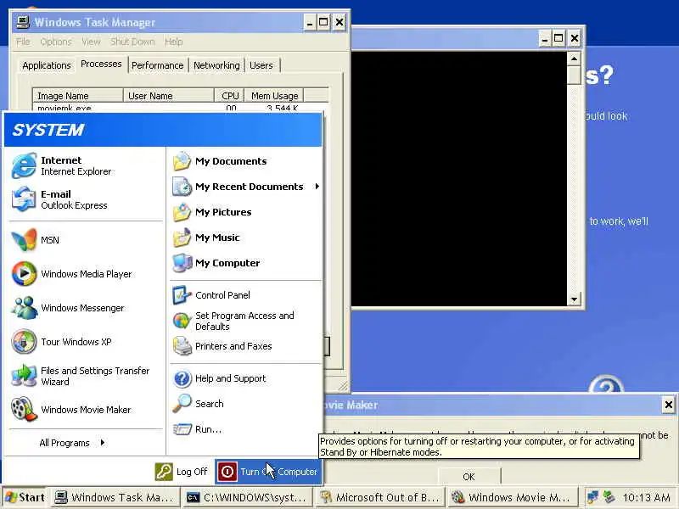Image resolution: width=679 pixels, height=509 pixels.
Task: Close the Movie Maker dialog
Action: tap(668, 406)
